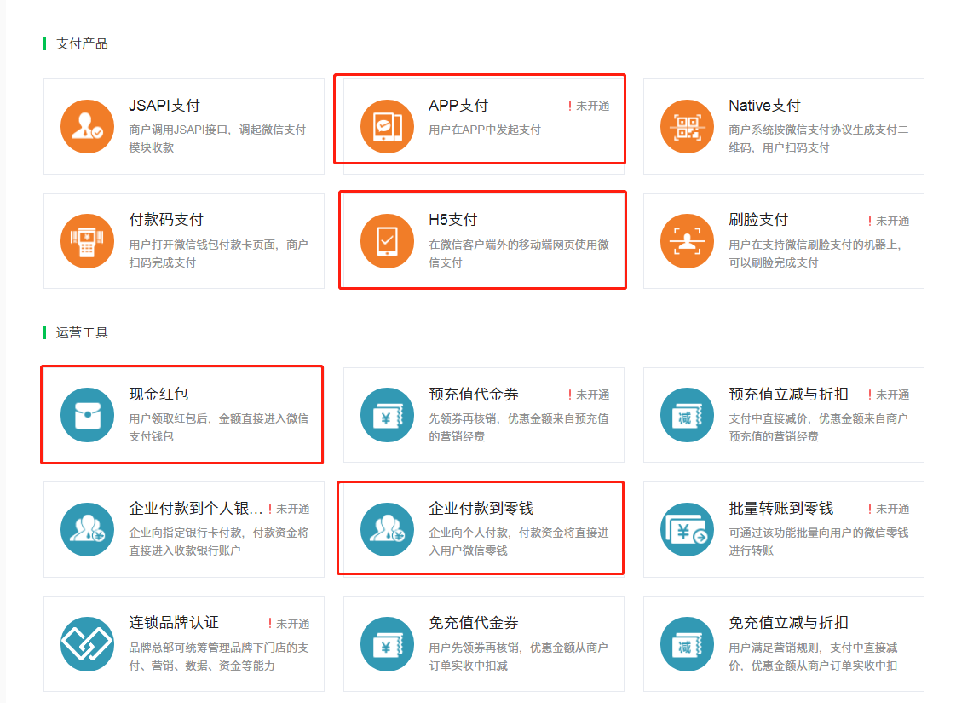The width and height of the screenshot is (956, 703).
Task: Click the 现金红包 envelope icon
Action: tap(87, 415)
